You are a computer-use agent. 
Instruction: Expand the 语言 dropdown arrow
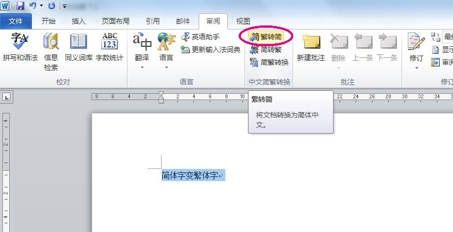tap(166, 68)
